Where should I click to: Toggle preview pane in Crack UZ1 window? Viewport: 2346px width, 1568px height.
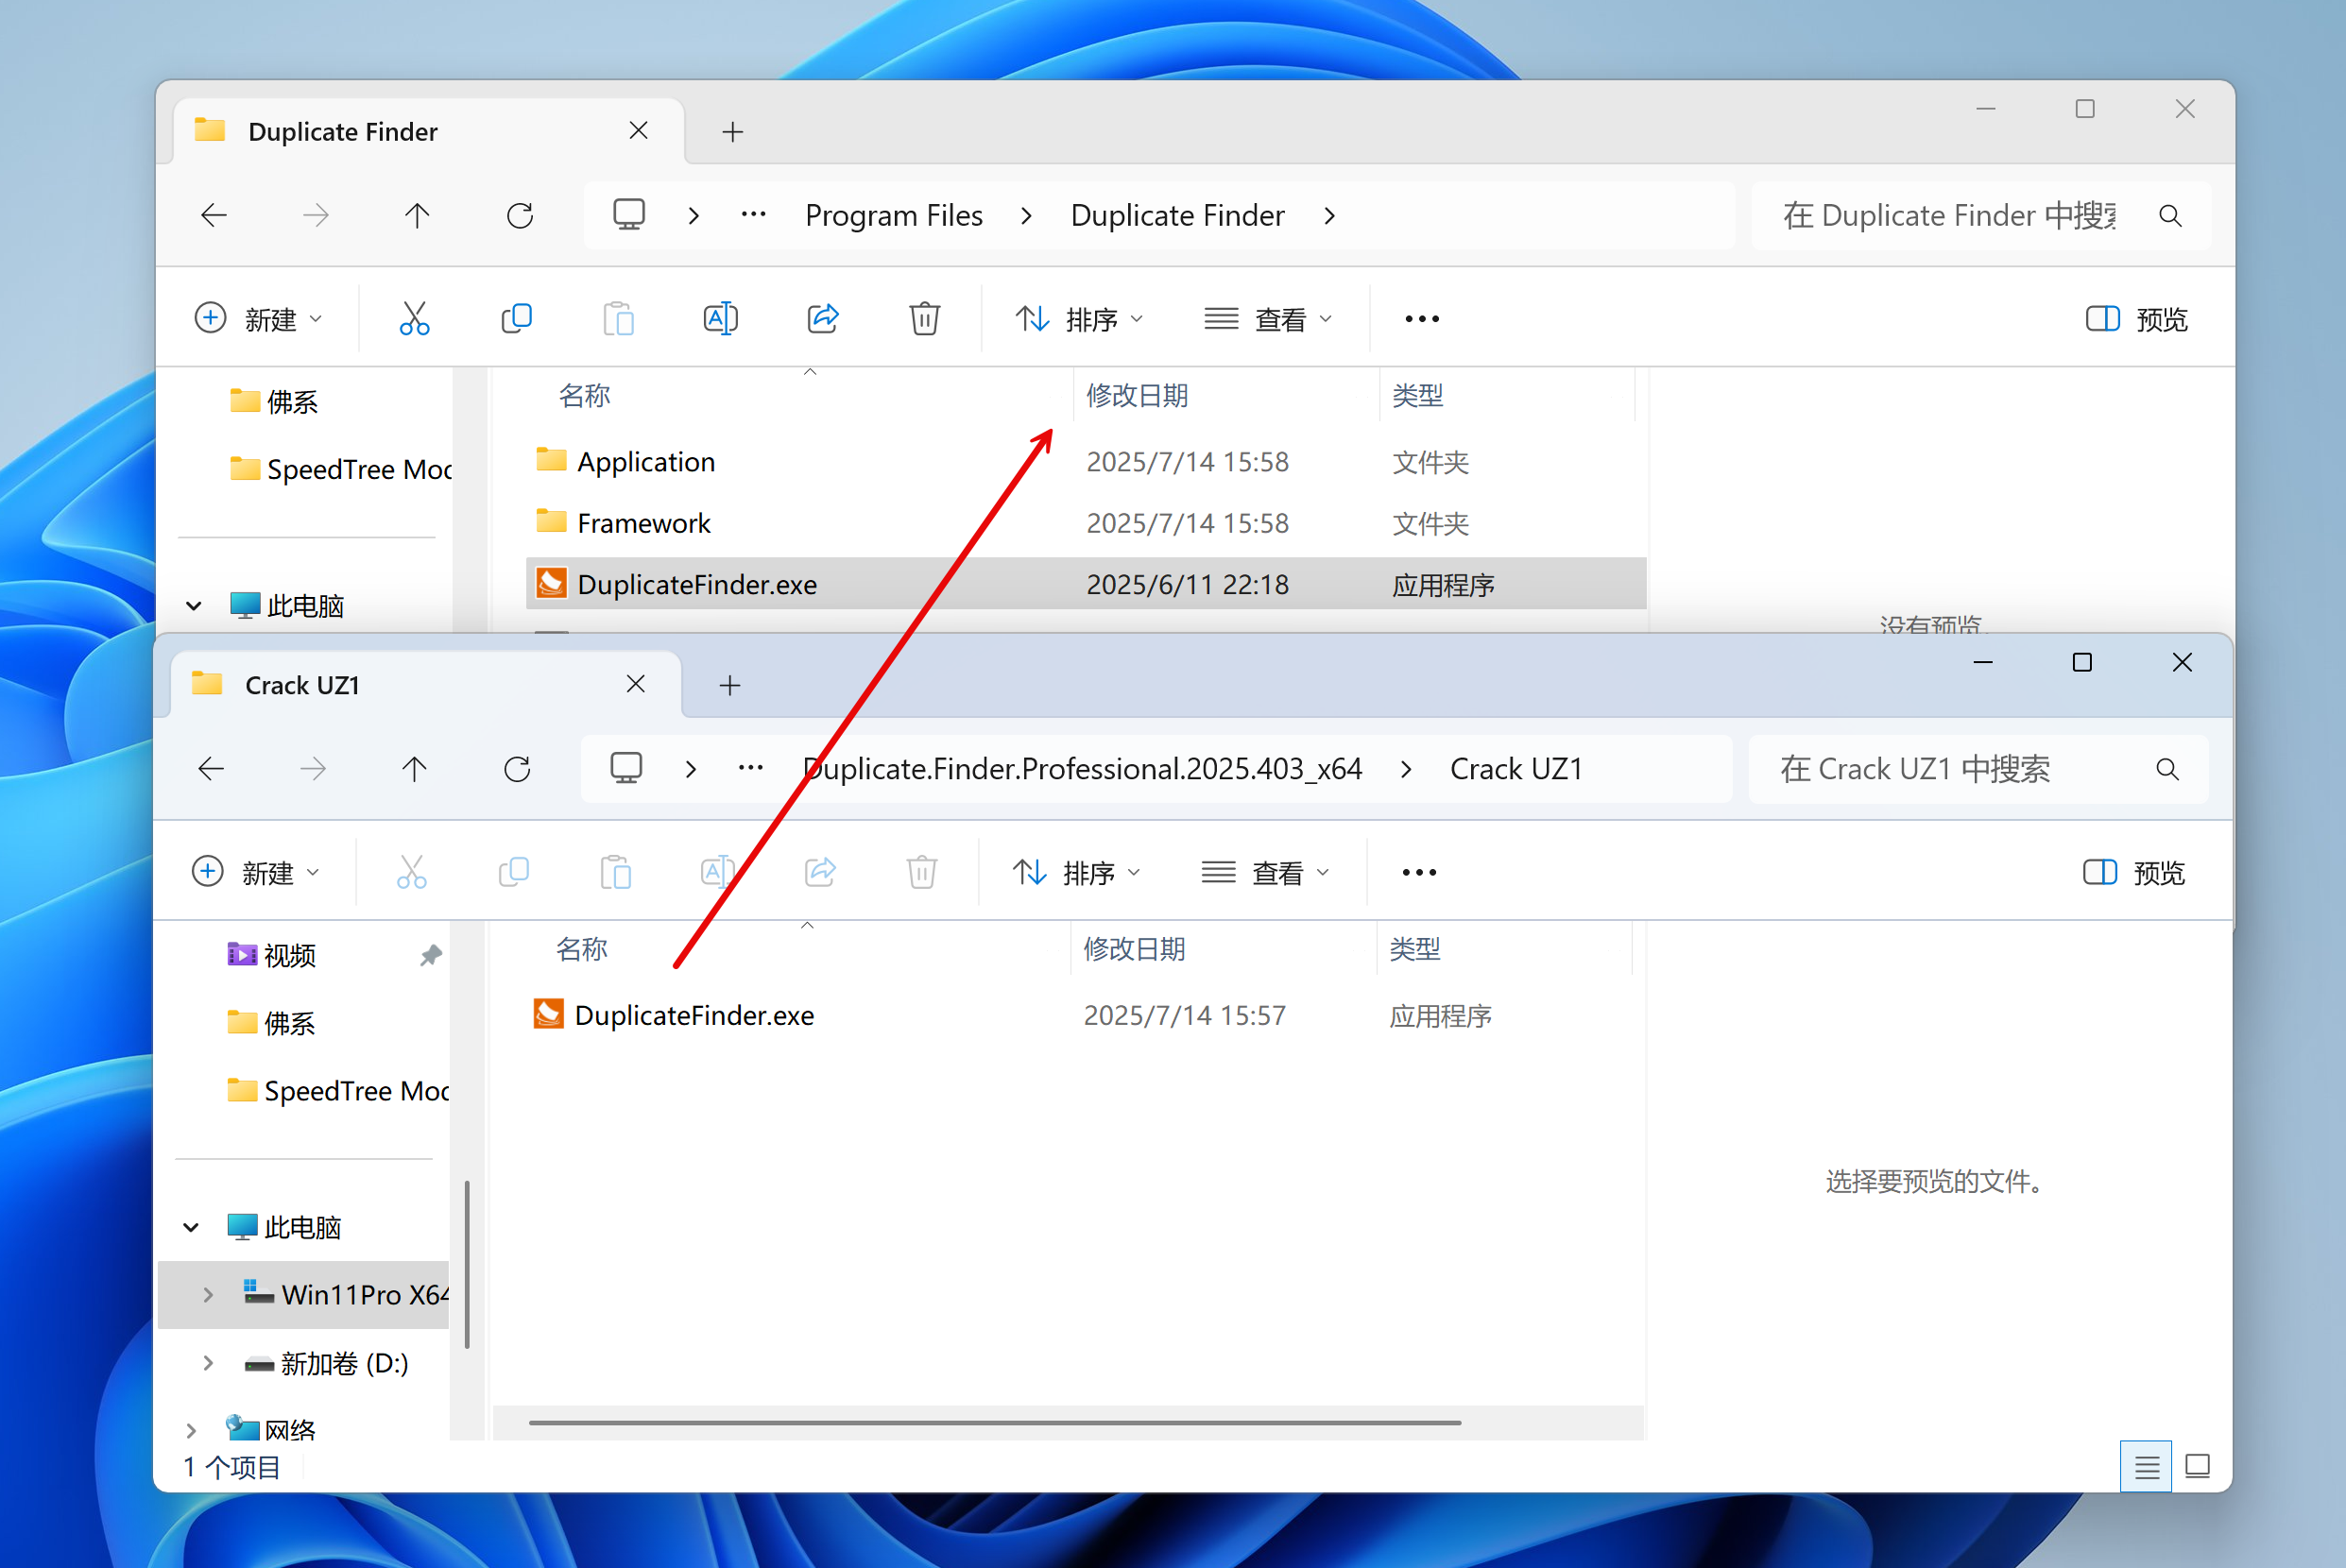[x=2133, y=873]
